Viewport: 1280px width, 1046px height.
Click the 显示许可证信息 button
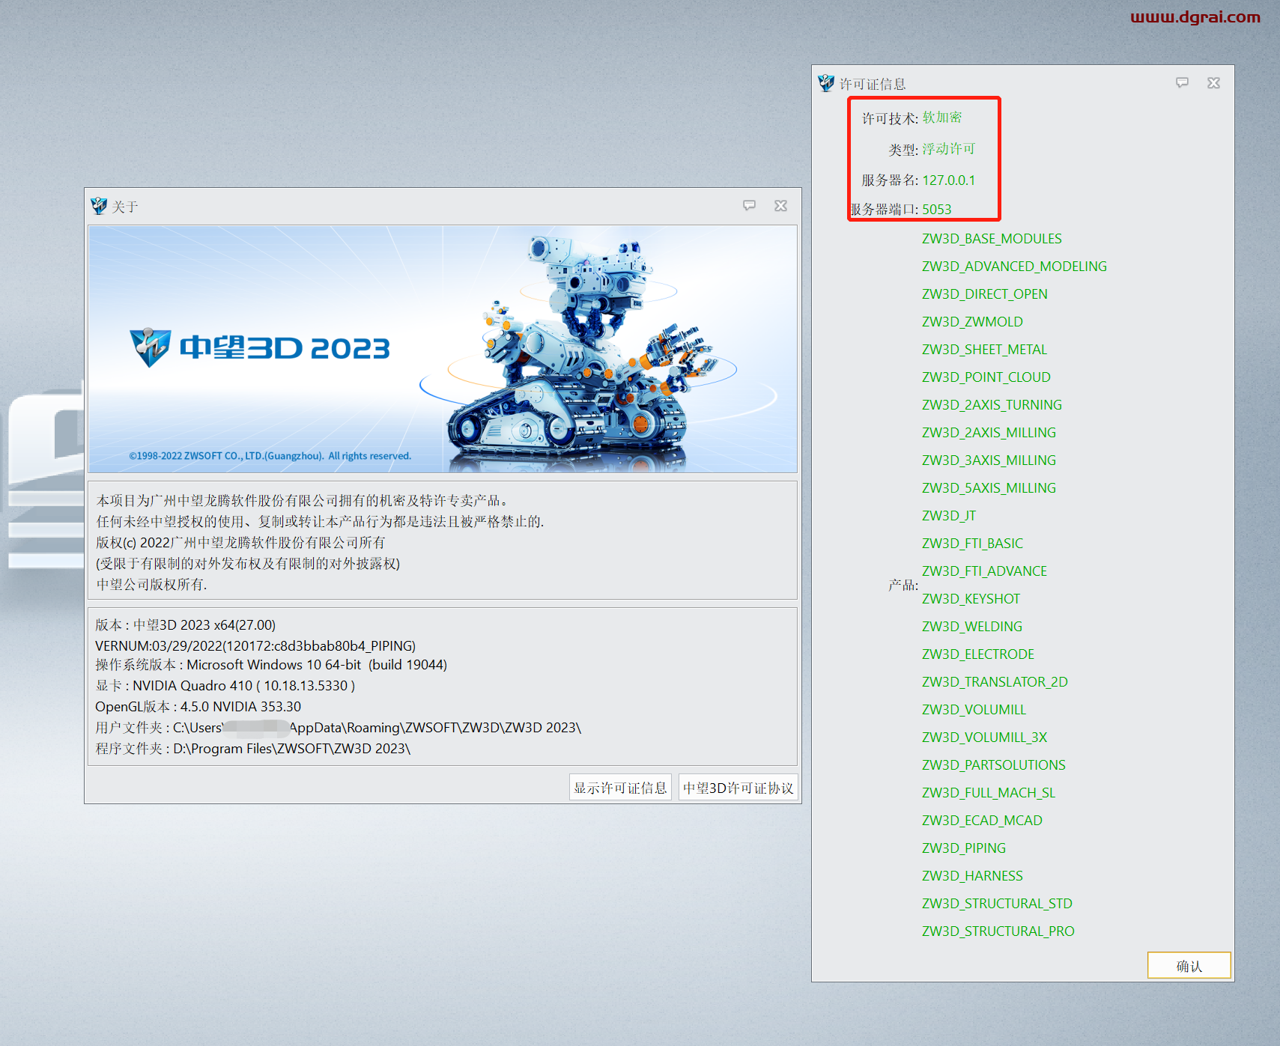(x=620, y=788)
